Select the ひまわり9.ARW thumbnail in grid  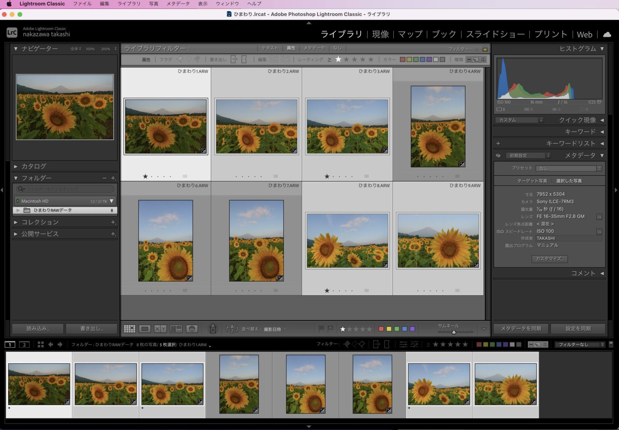click(438, 241)
